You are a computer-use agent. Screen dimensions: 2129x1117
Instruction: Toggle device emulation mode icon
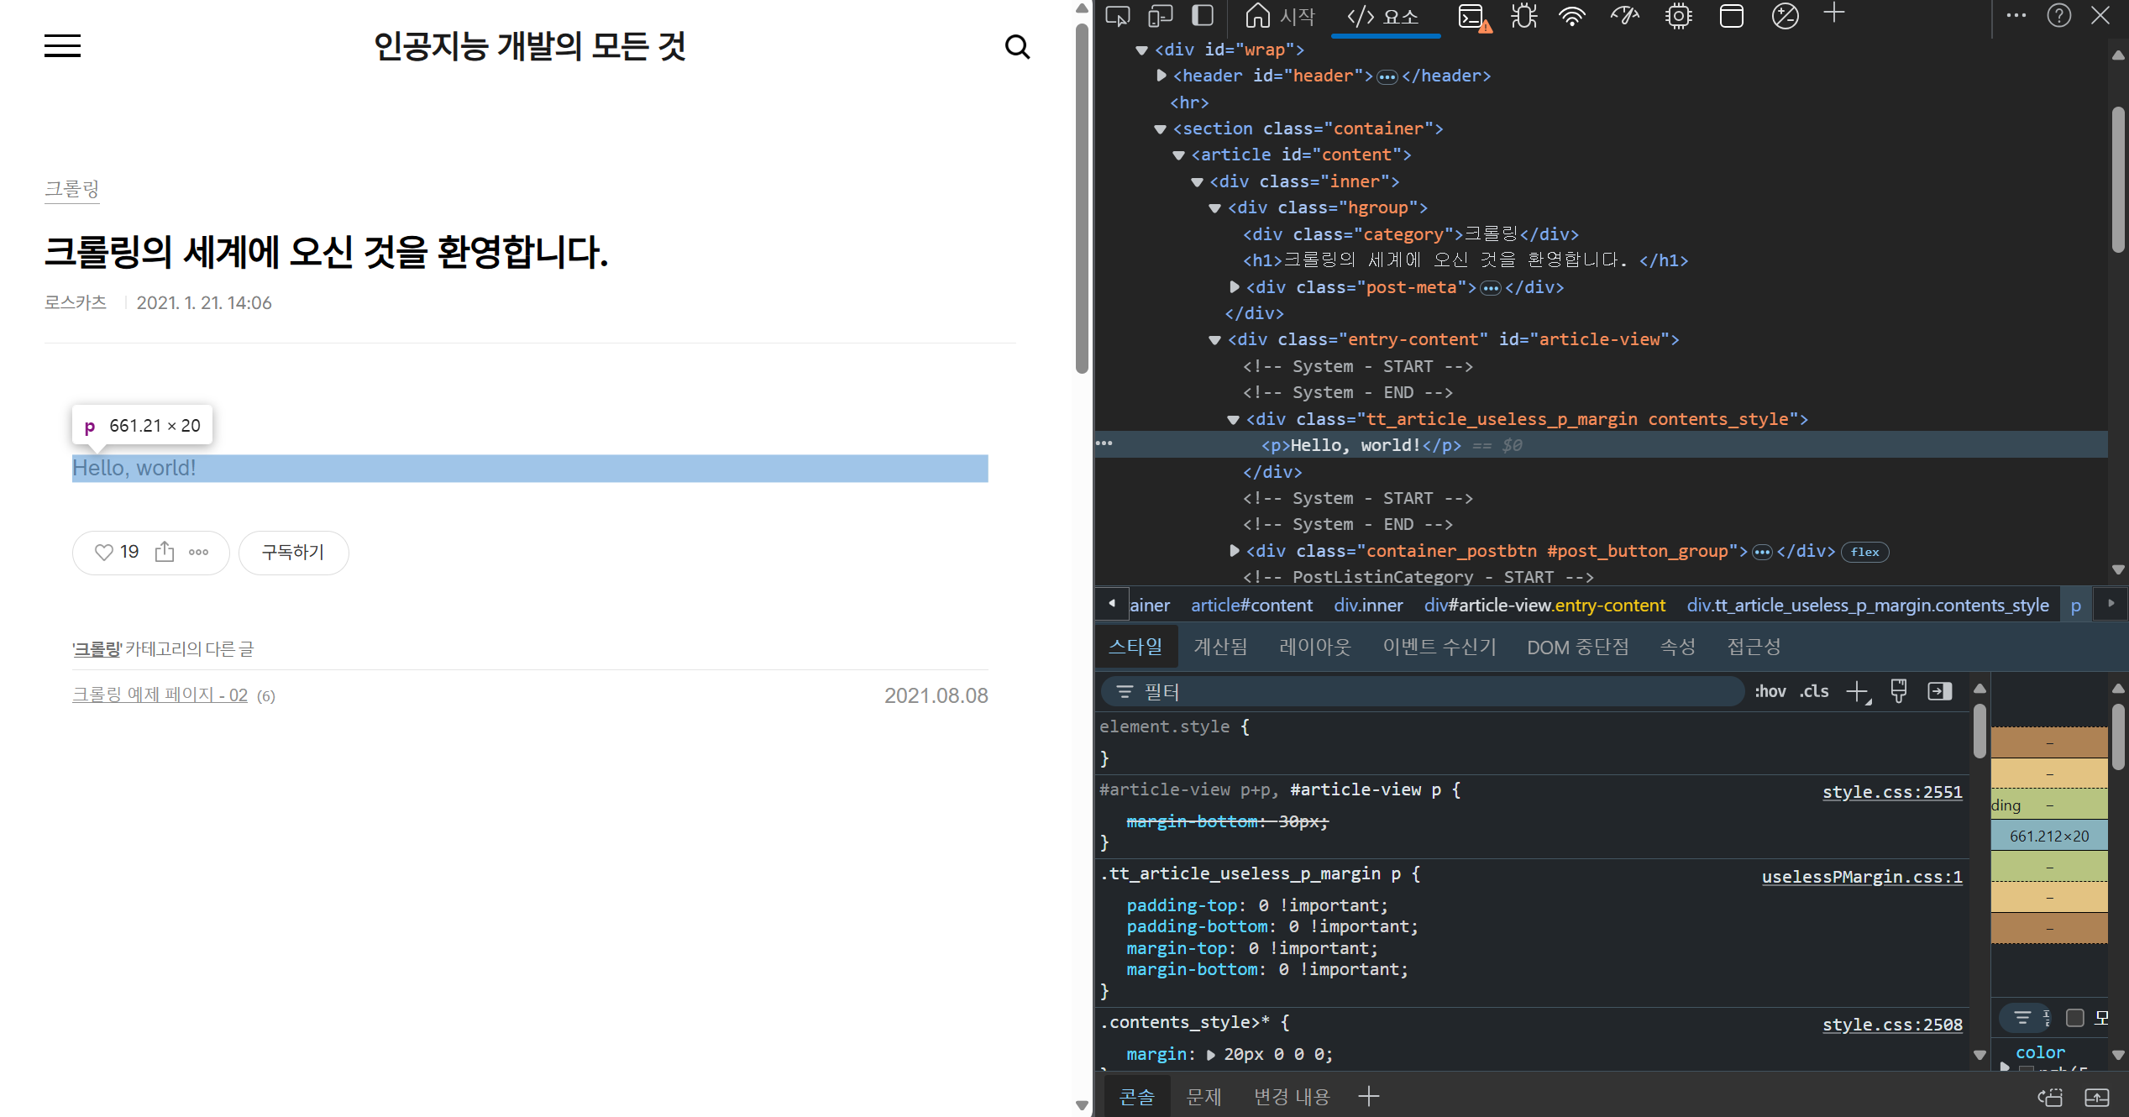point(1161,16)
